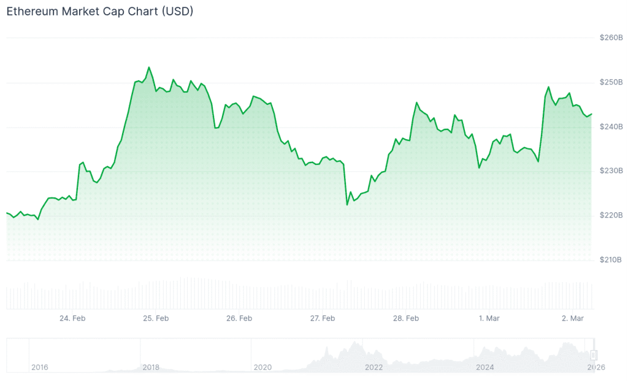The image size is (628, 382).
Task: Select the 1. Mar date label
Action: click(489, 318)
